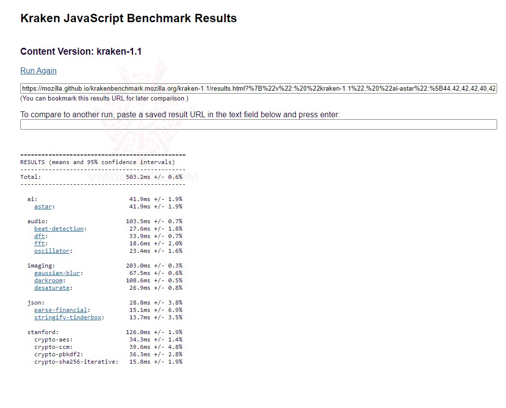Click the 'imaging:' category label
Screen dimensions: 506x408
tap(41, 266)
